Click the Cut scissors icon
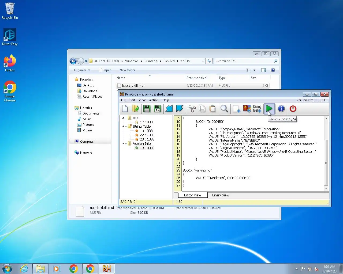This screenshot has height=274, width=343. click(192, 109)
